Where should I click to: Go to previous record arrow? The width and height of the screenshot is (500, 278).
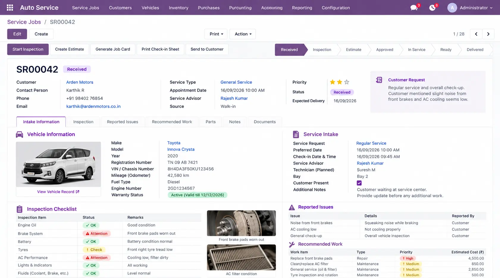click(x=476, y=34)
